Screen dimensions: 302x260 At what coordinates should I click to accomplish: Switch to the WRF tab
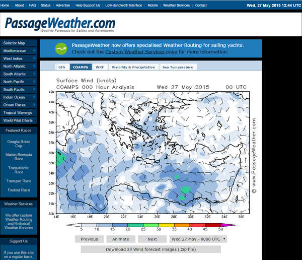tap(100, 67)
